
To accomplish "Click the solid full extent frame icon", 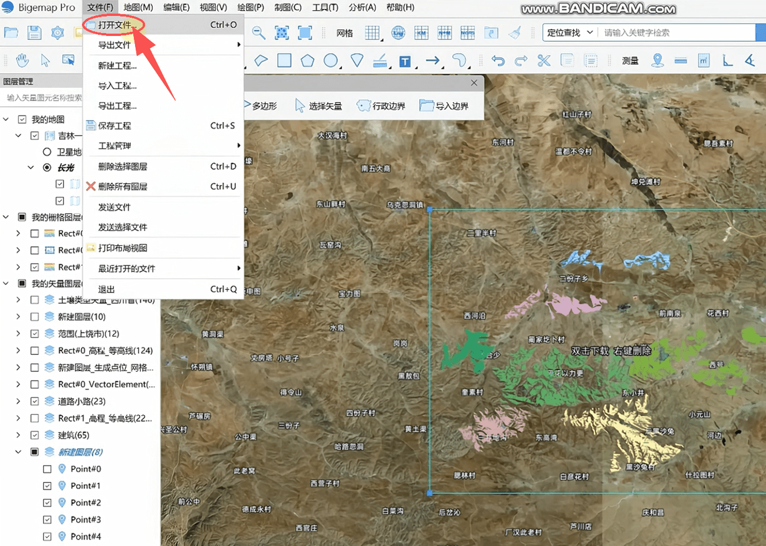I will [x=305, y=33].
